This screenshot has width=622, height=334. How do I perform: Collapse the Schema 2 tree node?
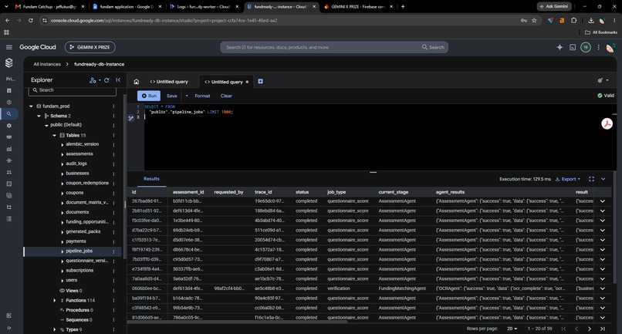(x=39, y=116)
